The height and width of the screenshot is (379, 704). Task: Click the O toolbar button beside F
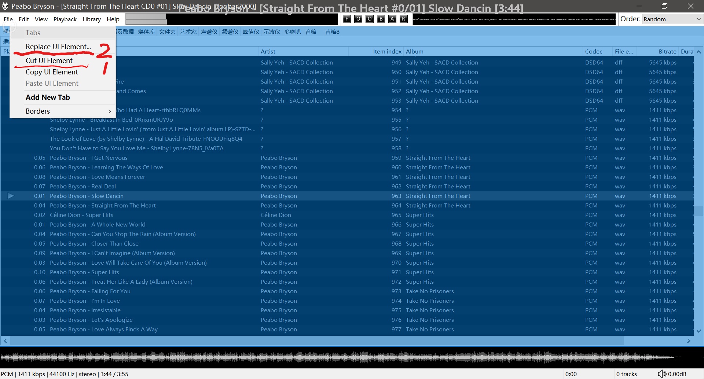[358, 19]
